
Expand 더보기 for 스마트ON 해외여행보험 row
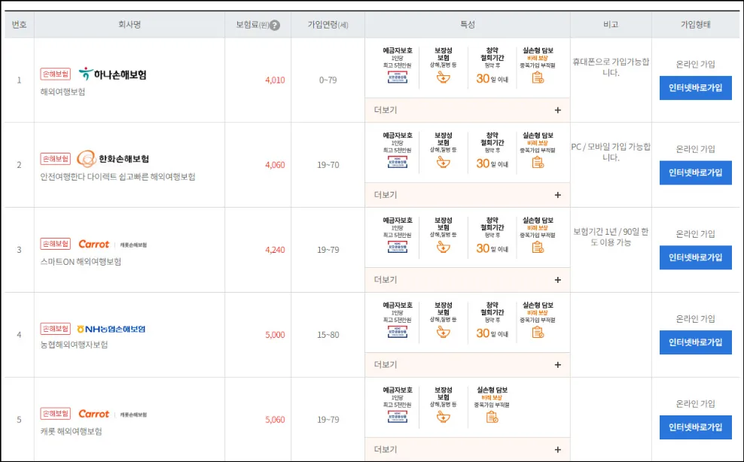coord(468,280)
